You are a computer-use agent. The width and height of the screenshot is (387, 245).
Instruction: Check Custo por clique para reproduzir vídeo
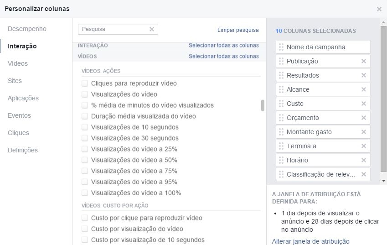85,218
